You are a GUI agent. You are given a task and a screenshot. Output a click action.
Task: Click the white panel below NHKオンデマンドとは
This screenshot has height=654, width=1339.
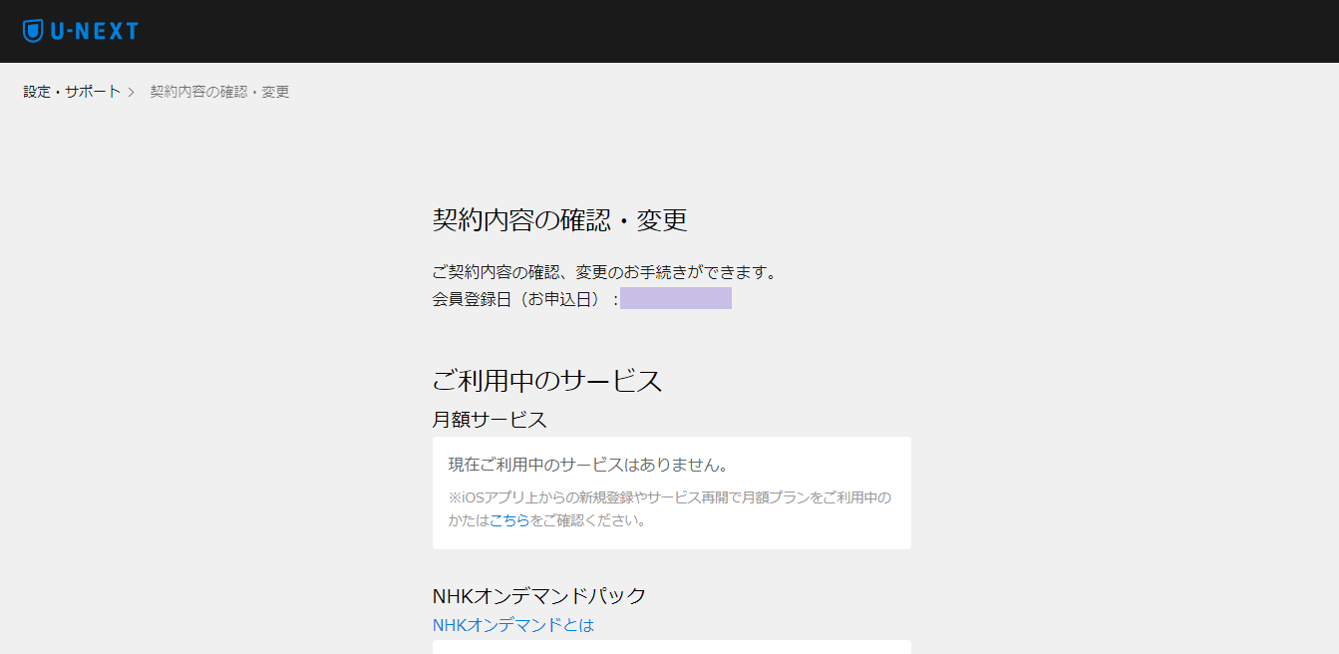pyautogui.click(x=671, y=648)
